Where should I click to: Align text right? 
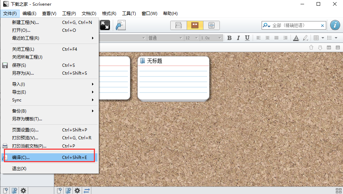(285, 38)
